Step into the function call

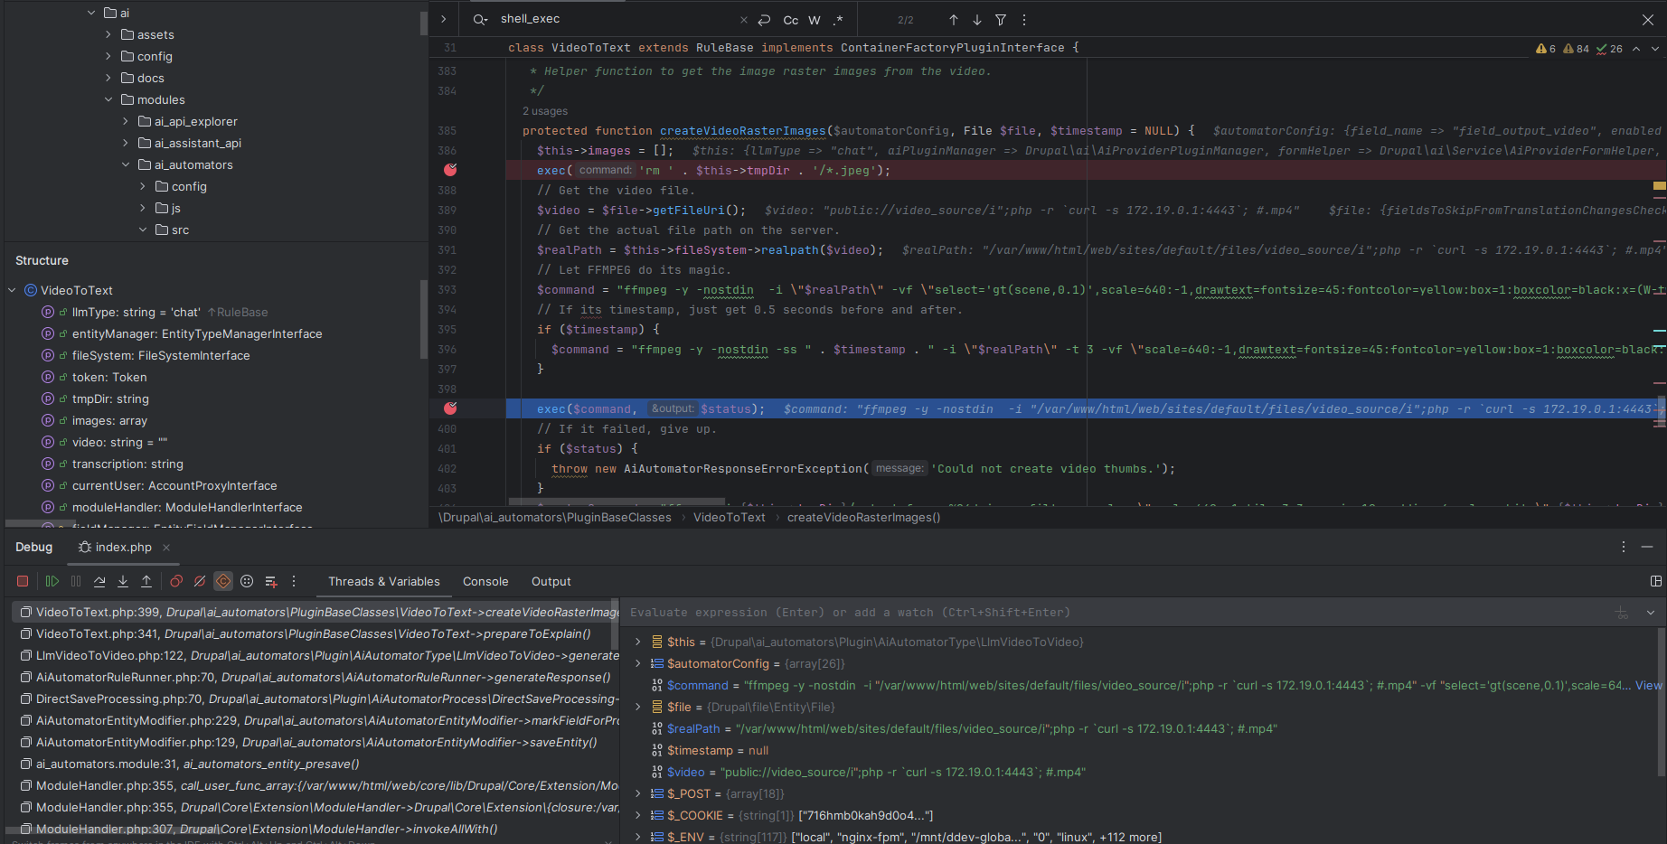pos(123,582)
